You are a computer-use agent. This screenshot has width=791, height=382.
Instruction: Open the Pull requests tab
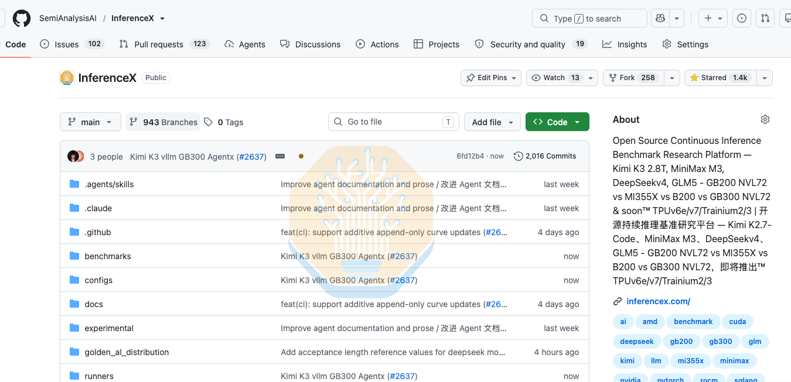164,44
